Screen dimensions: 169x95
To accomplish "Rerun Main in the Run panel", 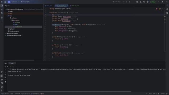I will pyautogui.click(x=5, y=66).
